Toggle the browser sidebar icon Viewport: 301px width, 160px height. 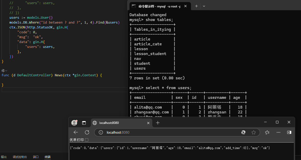pos(289,132)
